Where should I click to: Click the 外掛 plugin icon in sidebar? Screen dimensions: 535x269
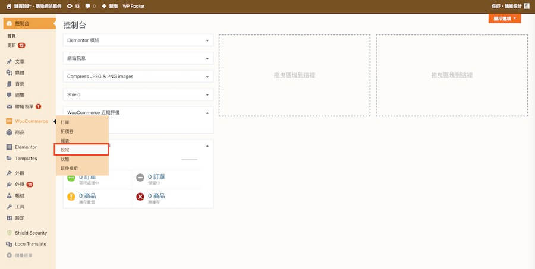point(9,184)
